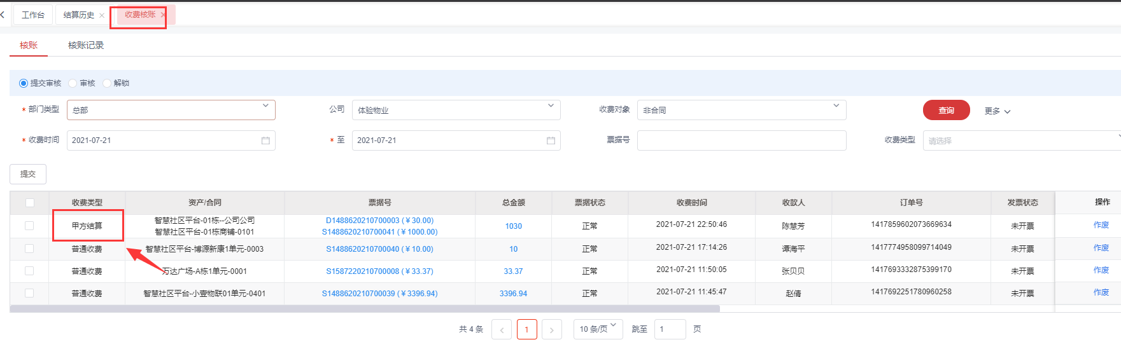Go to previous page arrow

point(502,329)
